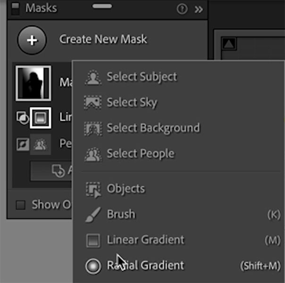The width and height of the screenshot is (285, 283).
Task: Click the Select Background icon
Action: pos(93,129)
